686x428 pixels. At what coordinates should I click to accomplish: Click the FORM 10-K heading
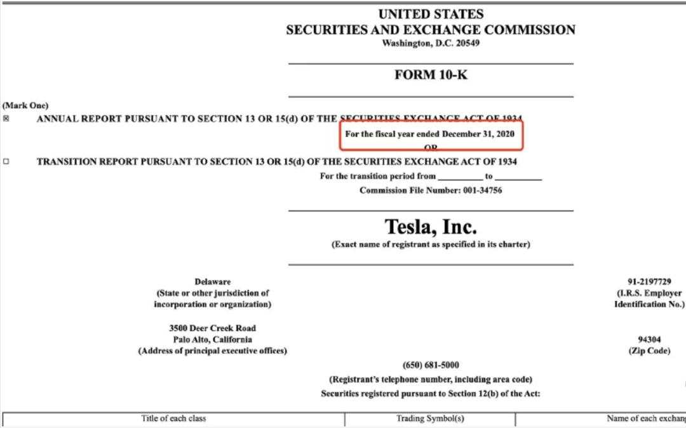coord(431,75)
